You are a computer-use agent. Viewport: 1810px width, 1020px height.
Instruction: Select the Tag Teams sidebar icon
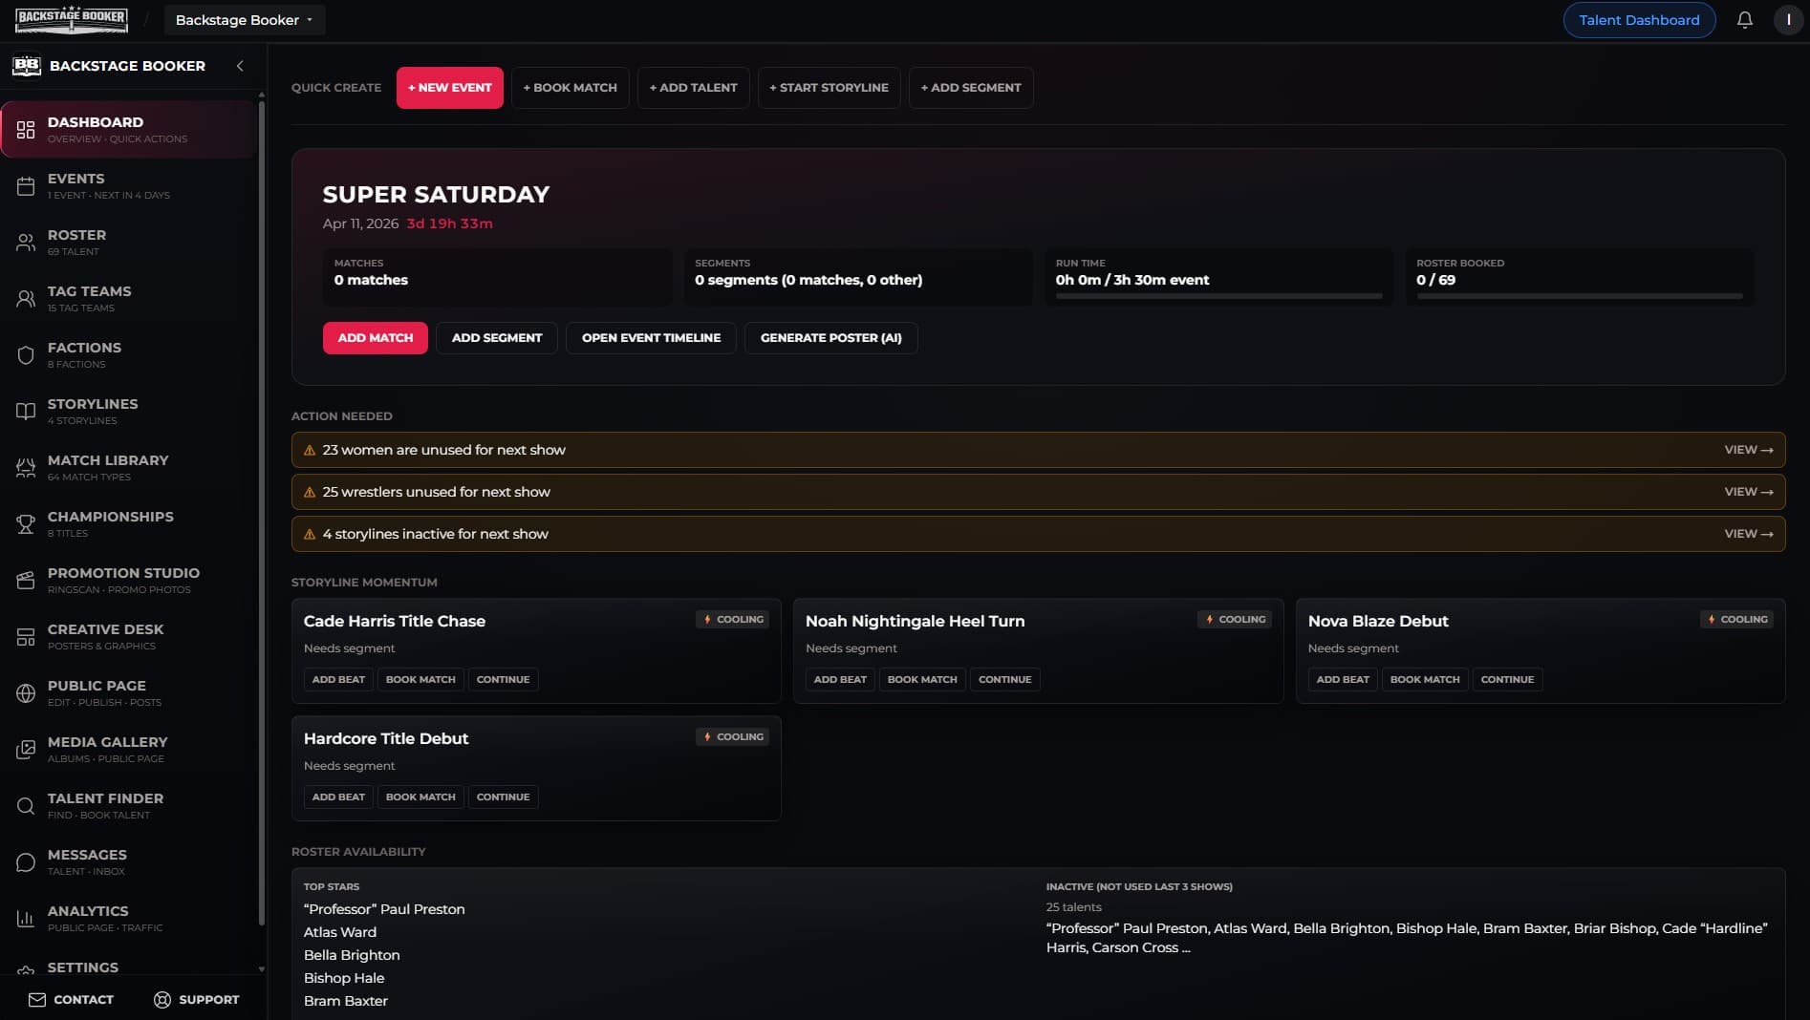pos(26,298)
